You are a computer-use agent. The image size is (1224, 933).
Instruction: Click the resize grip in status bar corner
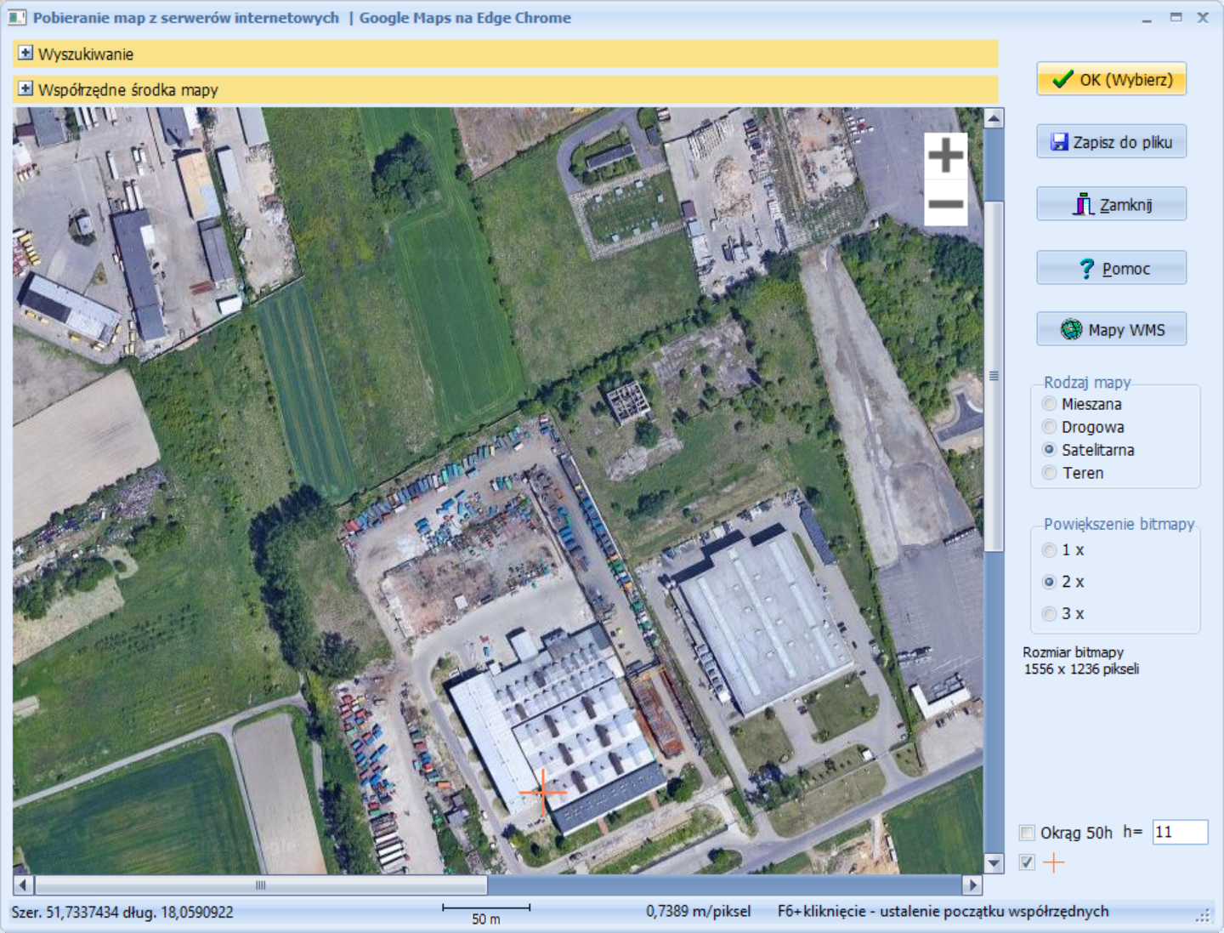(x=1203, y=915)
